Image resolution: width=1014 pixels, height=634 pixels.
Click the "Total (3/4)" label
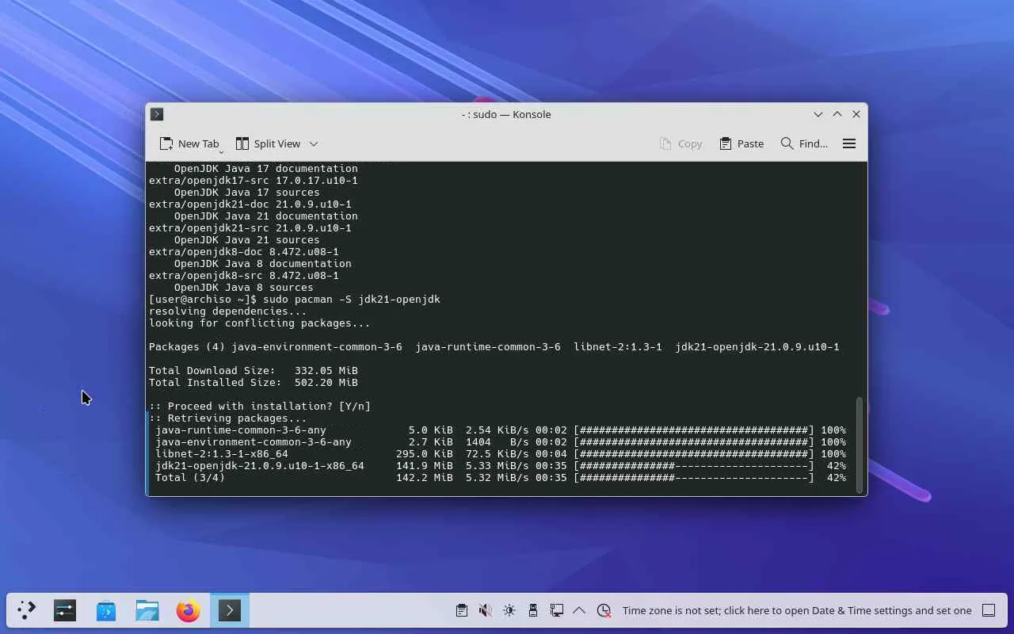pyautogui.click(x=190, y=478)
